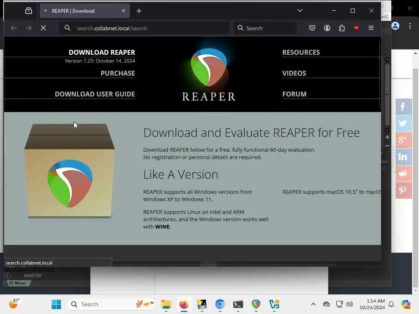Open the WINE link
This screenshot has width=419, height=314.
point(162,227)
